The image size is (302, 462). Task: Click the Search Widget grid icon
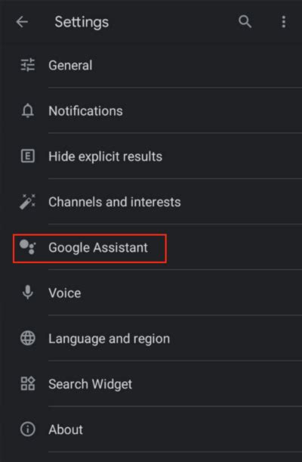(x=28, y=383)
